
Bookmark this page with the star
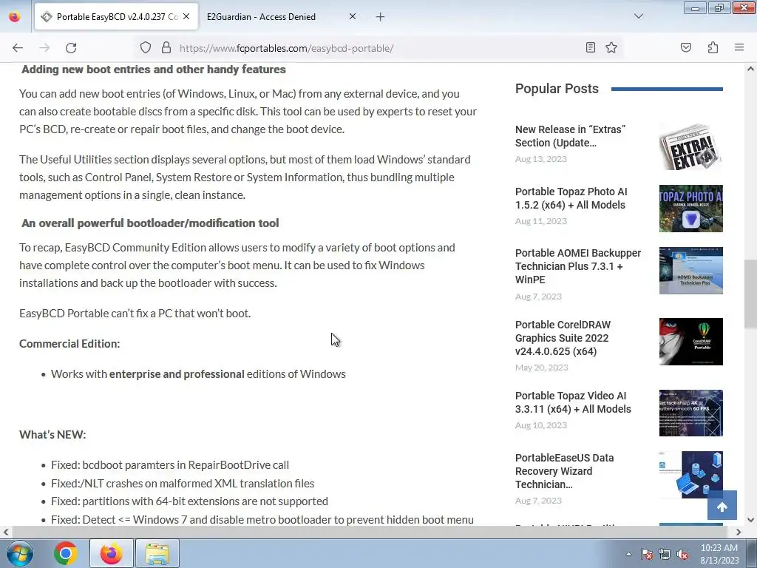611,47
